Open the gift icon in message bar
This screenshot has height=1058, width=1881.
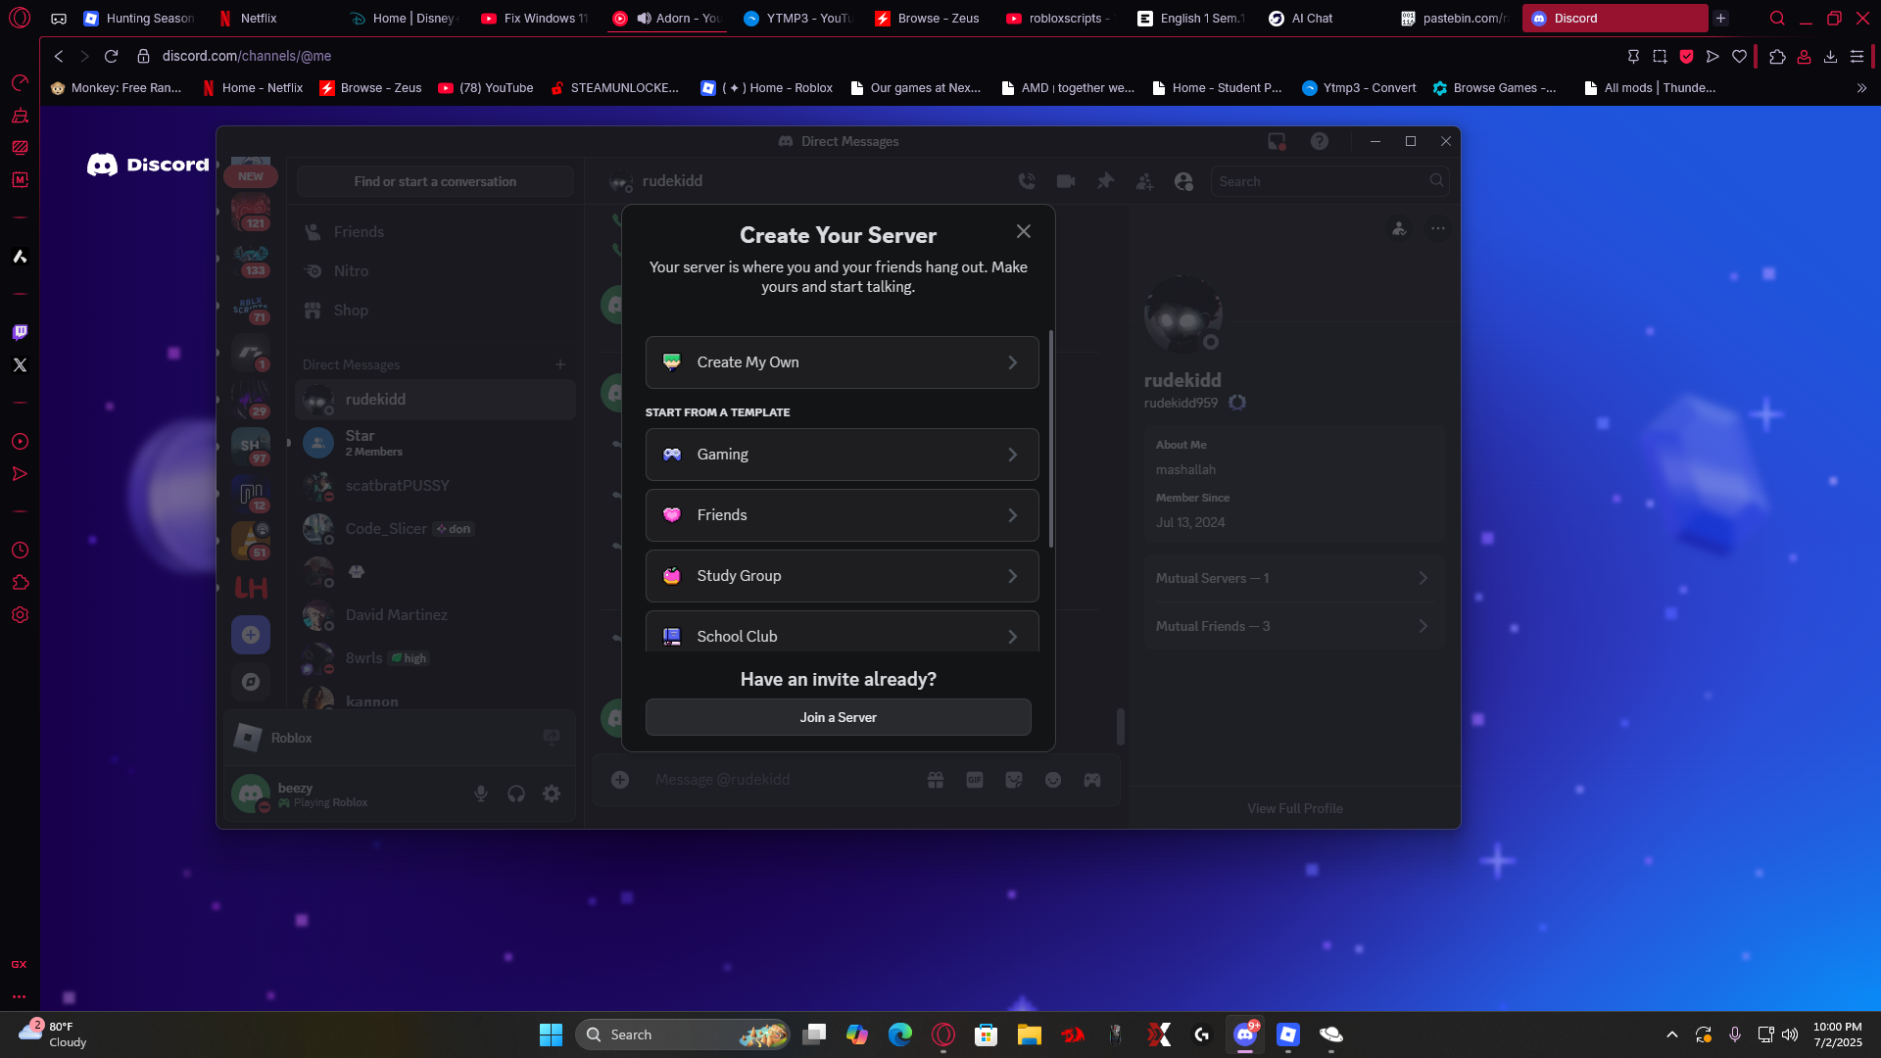pos(936,780)
